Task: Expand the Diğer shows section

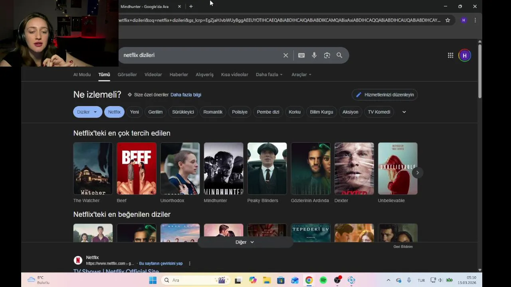Action: [245, 242]
